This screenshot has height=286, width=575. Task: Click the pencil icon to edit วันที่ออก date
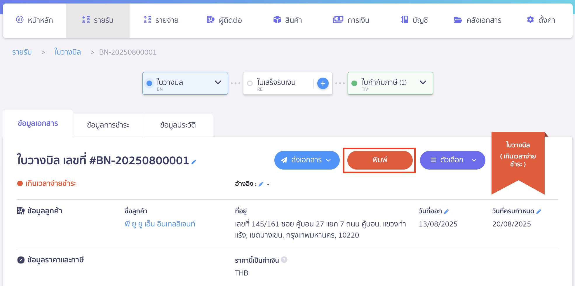[x=446, y=211]
